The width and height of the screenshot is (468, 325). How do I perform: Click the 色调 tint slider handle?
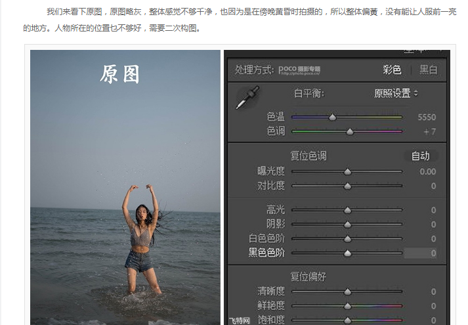pos(350,131)
